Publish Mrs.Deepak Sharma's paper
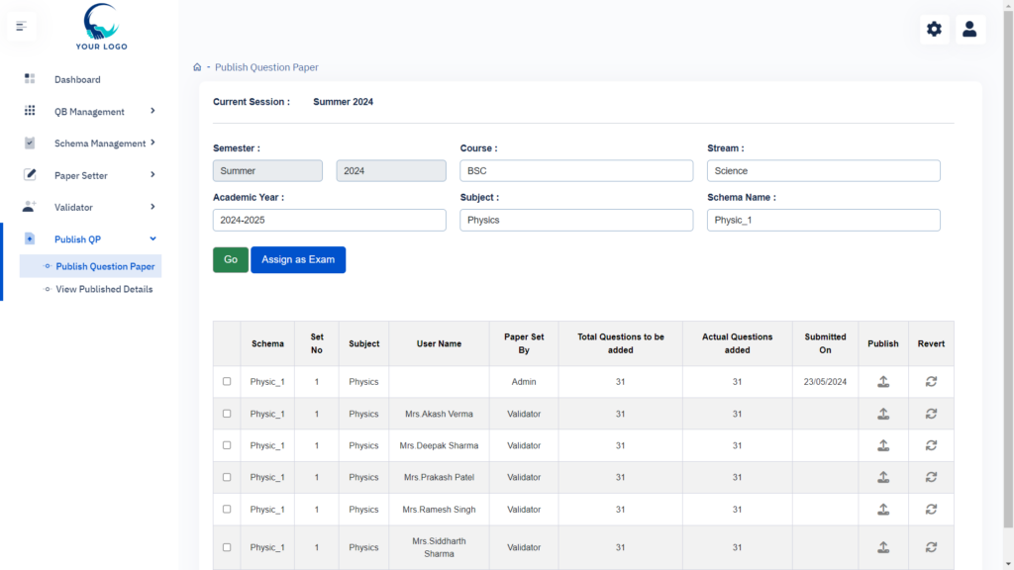 883,445
